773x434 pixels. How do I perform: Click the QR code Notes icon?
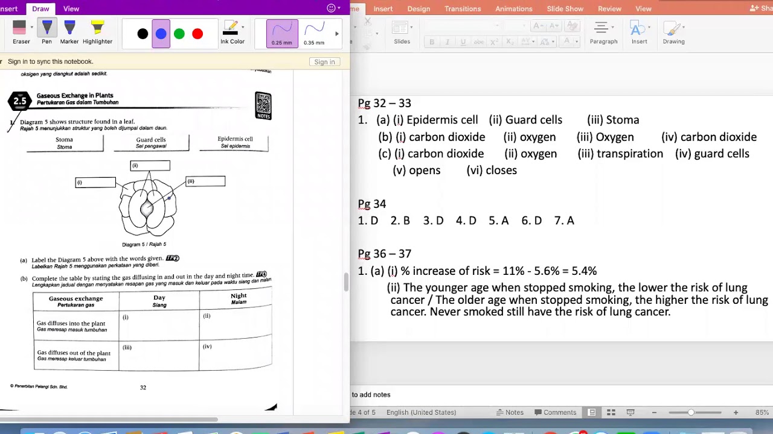(263, 106)
